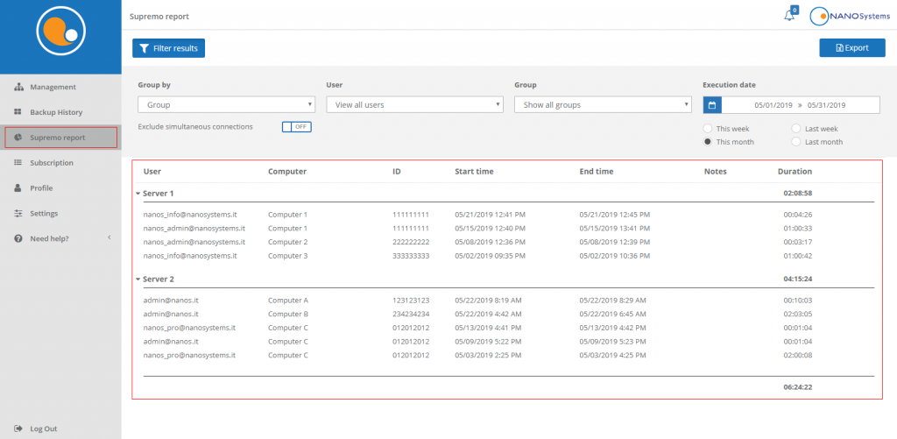The height and width of the screenshot is (439, 897).
Task: Select the Last month radio button
Action: click(x=795, y=142)
